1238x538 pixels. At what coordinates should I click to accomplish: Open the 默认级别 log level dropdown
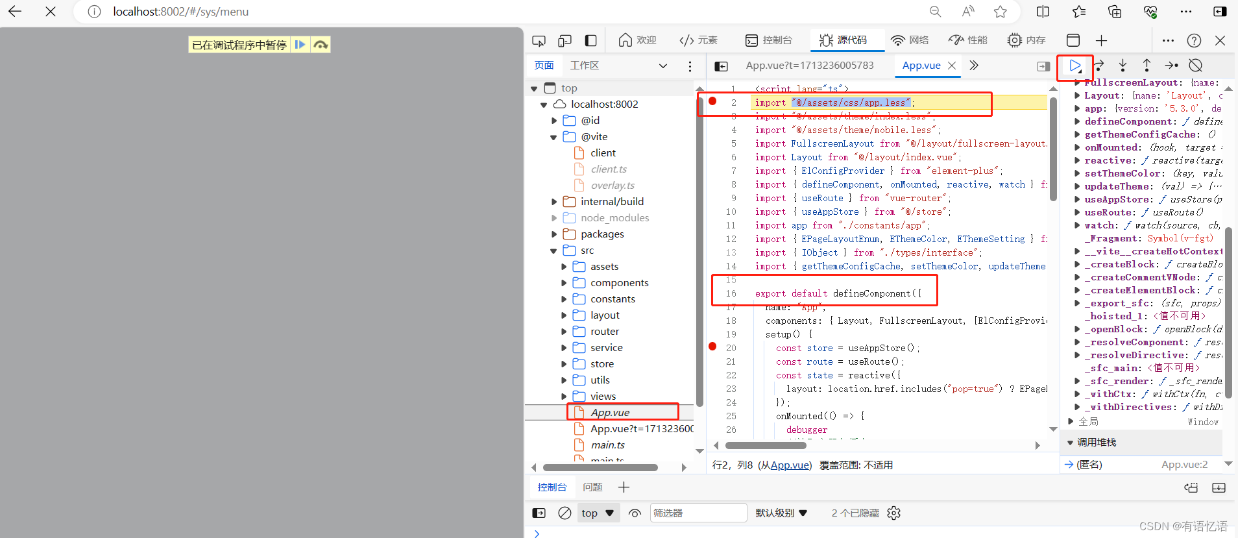click(781, 513)
